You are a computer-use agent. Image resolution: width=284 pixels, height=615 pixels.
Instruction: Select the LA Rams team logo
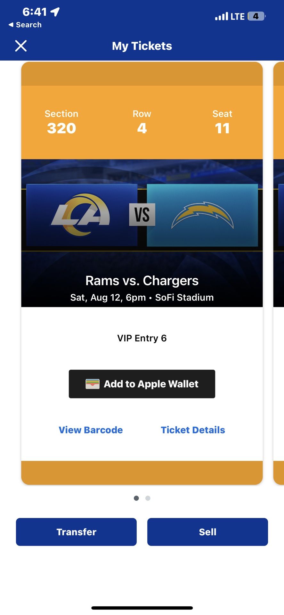pyautogui.click(x=80, y=215)
